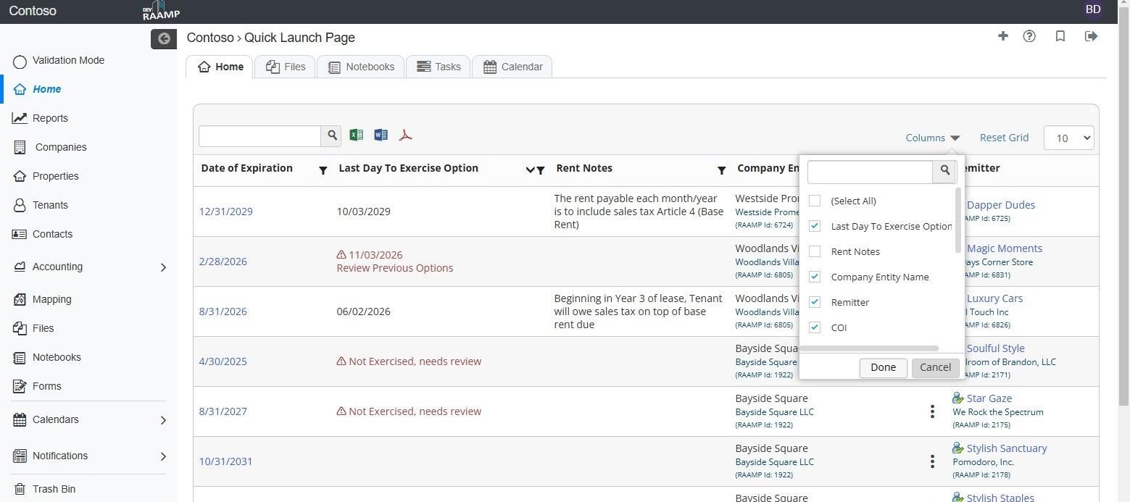Click the logout arrow icon
Image resolution: width=1130 pixels, height=502 pixels.
click(x=1091, y=36)
